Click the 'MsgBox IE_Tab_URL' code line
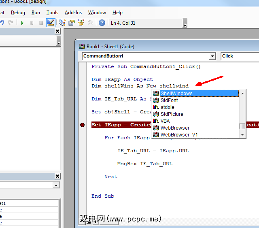This screenshot has height=228, width=259. pos(145,164)
